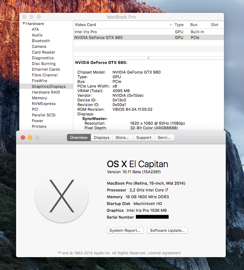The width and height of the screenshot is (244, 270).
Task: Open the Support tab
Action: click(144, 137)
